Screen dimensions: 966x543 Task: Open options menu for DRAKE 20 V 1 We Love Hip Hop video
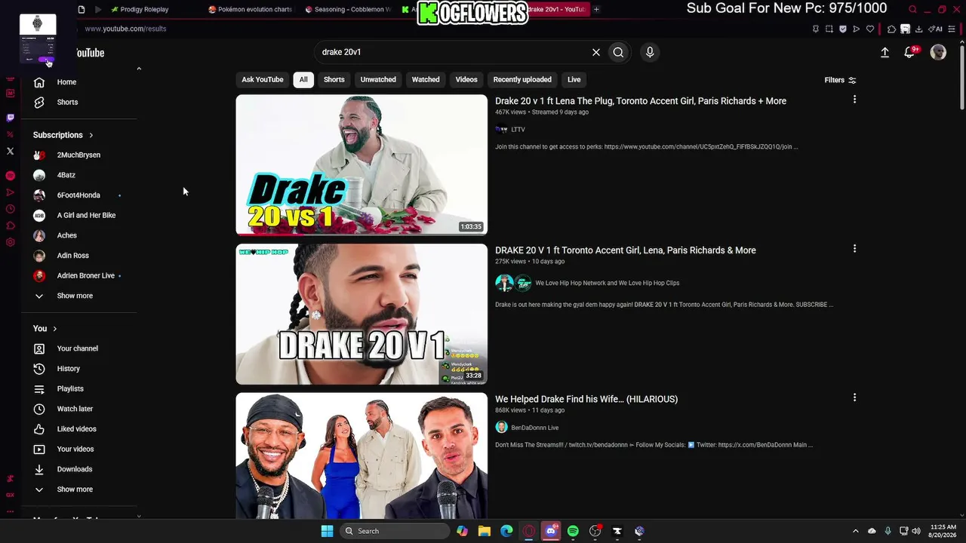click(854, 249)
